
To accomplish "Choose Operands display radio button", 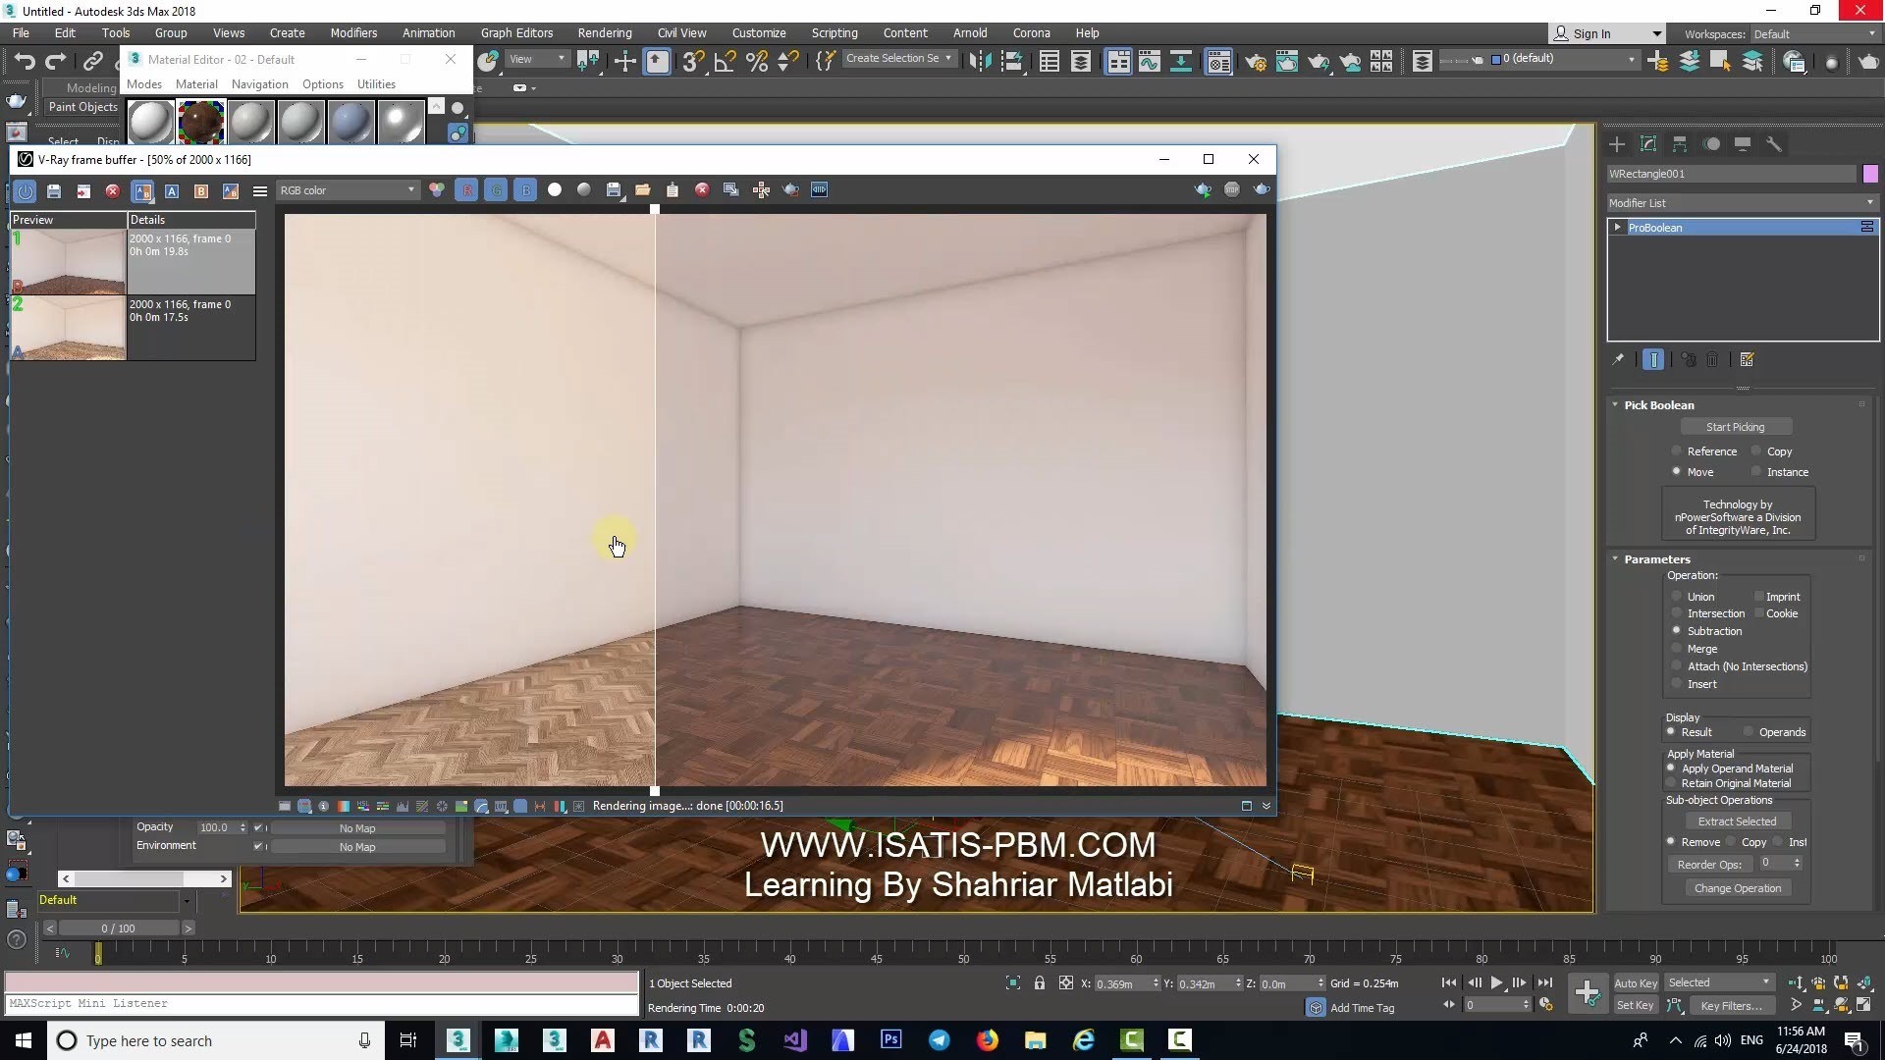I will (x=1749, y=732).
